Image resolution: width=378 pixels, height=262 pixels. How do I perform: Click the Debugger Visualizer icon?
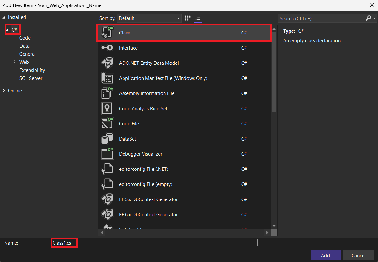point(107,154)
